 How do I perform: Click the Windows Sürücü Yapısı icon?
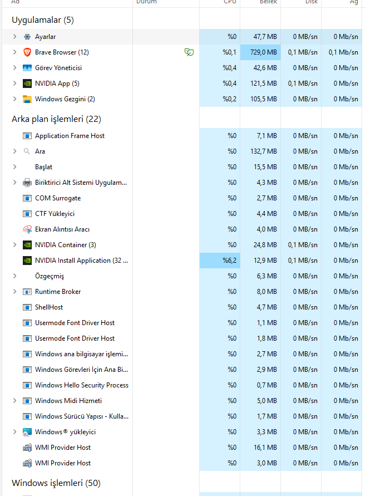pos(27,416)
